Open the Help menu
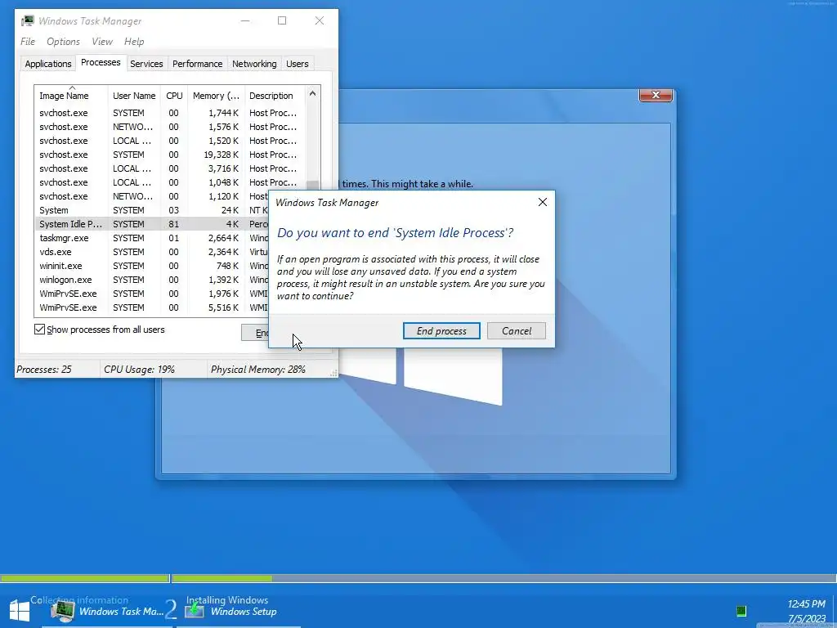Viewport: 837px width, 628px height. coord(134,42)
